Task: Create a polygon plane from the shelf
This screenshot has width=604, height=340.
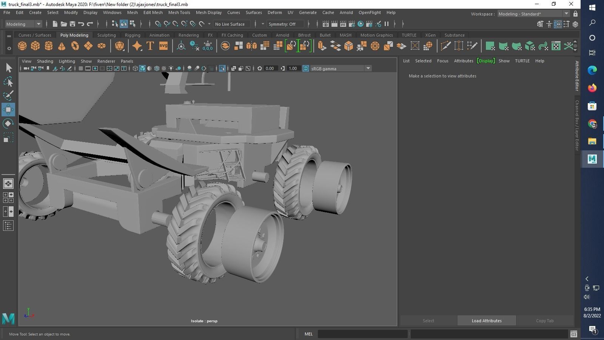Action: click(88, 46)
